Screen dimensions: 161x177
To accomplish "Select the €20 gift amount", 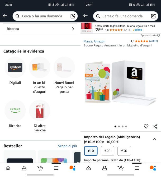I will tap(107, 151).
